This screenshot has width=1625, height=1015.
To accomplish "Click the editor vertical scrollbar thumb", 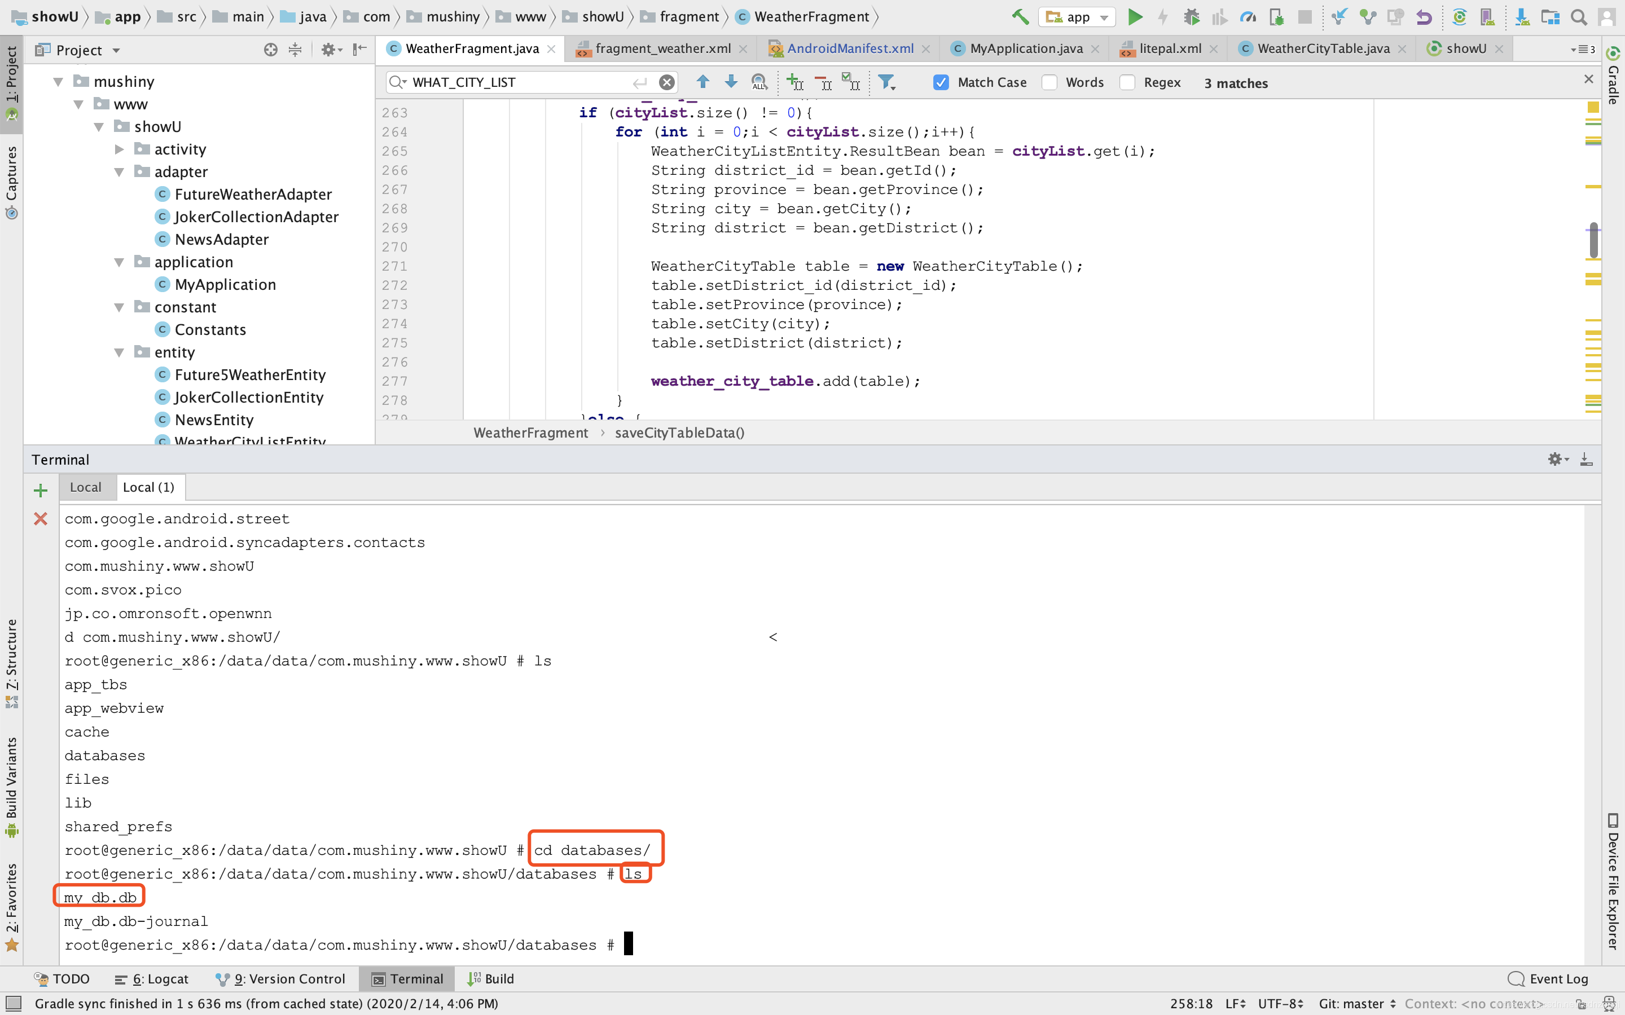I will tap(1593, 240).
